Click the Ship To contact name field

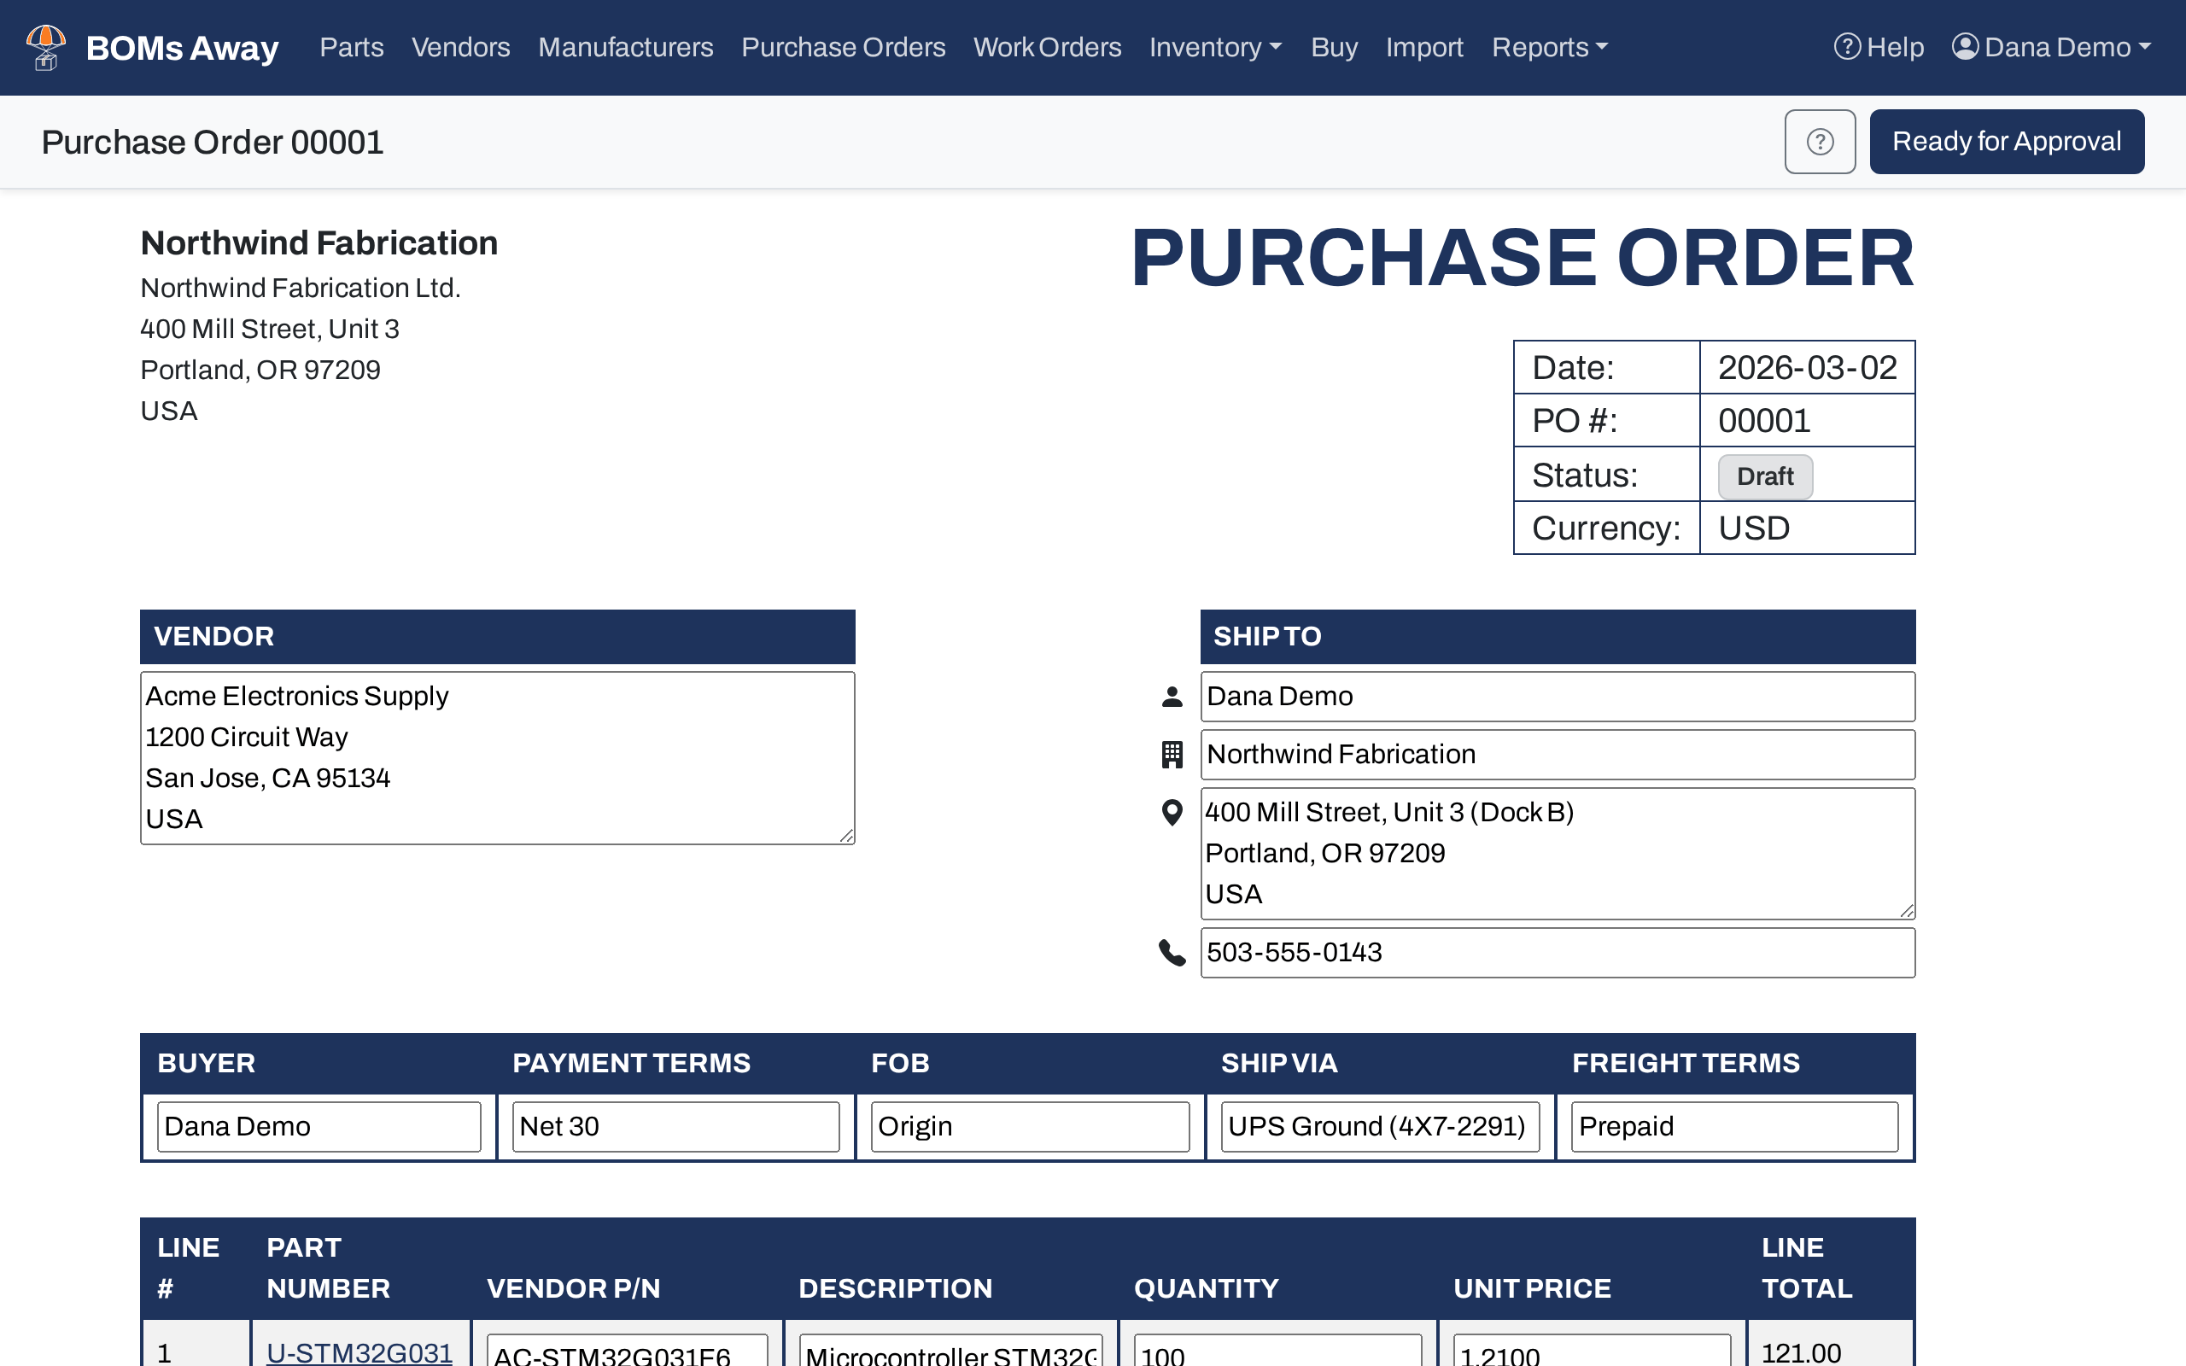click(1558, 697)
